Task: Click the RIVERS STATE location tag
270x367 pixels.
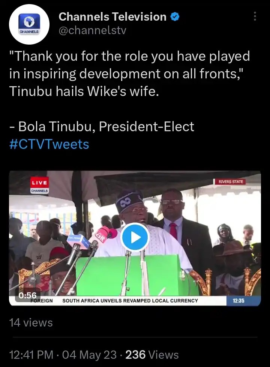Action: click(x=231, y=182)
